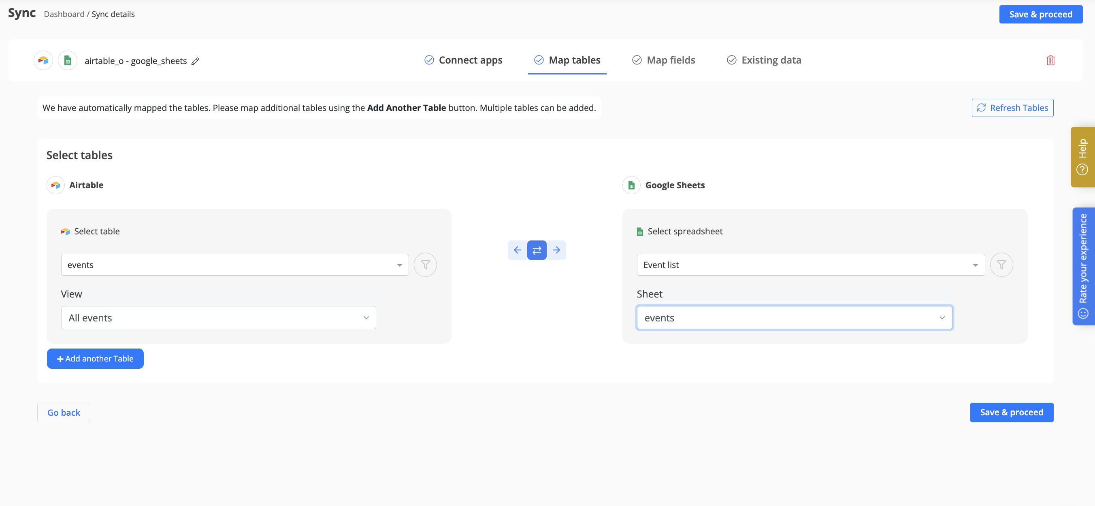Click the Airtable logo in sync header
Screen dimensions: 1095x506
pyautogui.click(x=43, y=60)
